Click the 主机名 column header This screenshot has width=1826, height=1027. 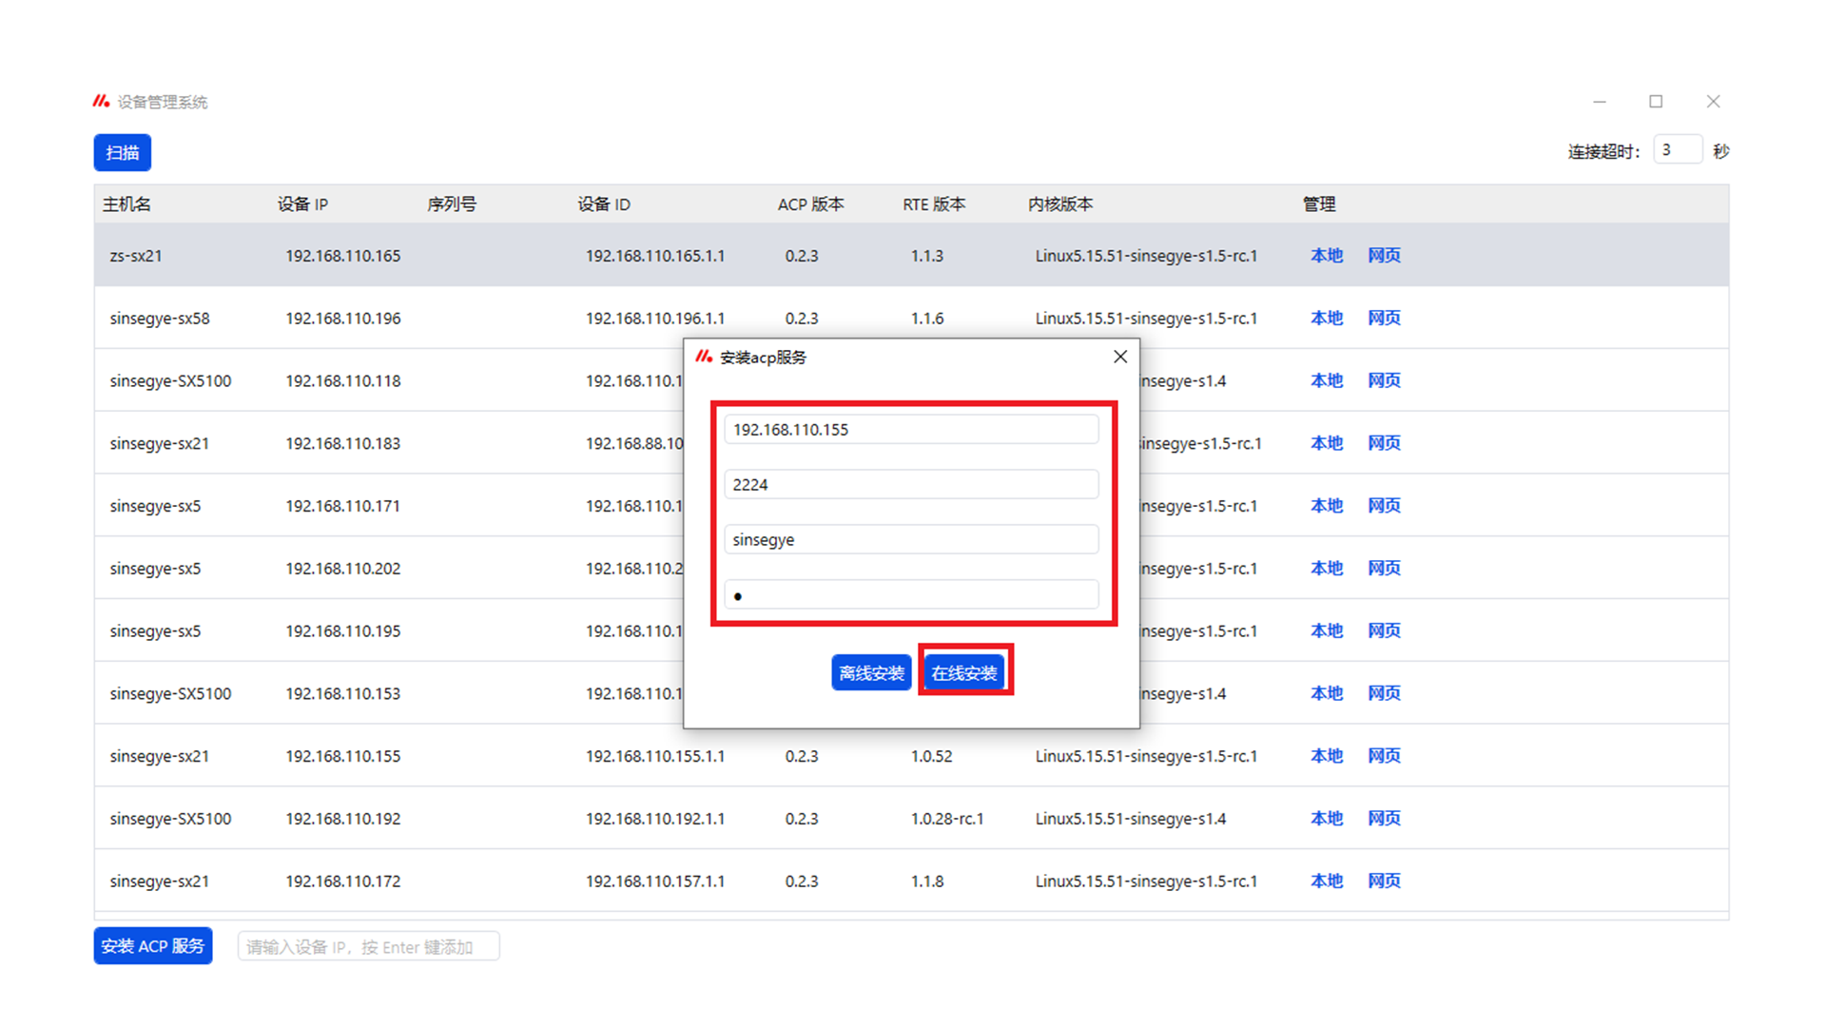tap(126, 204)
